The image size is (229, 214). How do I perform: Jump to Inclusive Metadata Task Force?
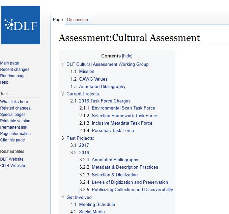tap(122, 123)
